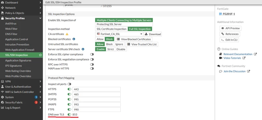262x120 pixels.
Task: Expand the WiFi & Switch Controller chevron
Action: (40, 92)
